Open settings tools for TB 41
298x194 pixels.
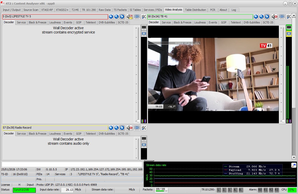pos(289,17)
